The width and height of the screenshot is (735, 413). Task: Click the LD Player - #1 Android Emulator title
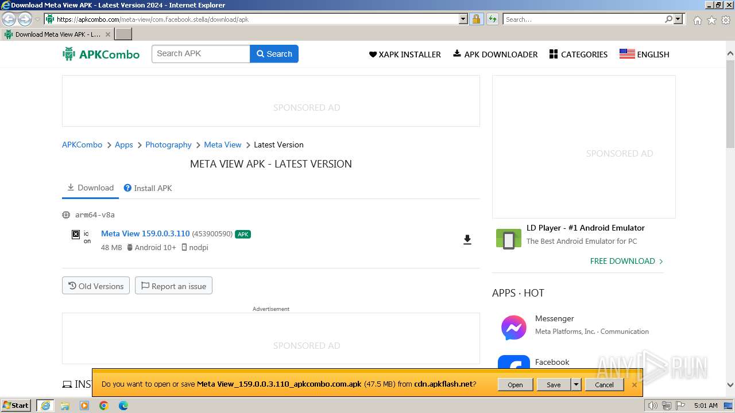(x=586, y=228)
